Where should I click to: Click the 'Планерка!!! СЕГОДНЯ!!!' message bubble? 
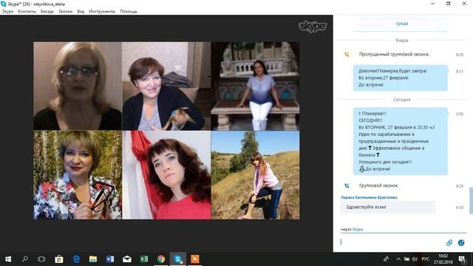401,141
